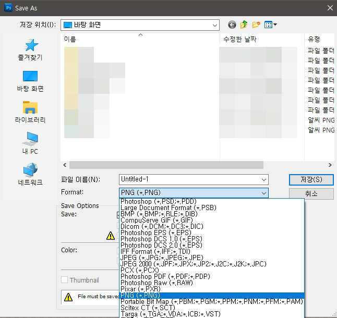Select CompuServe GIF format
Viewport: 337px width, 318px height.
(212, 221)
